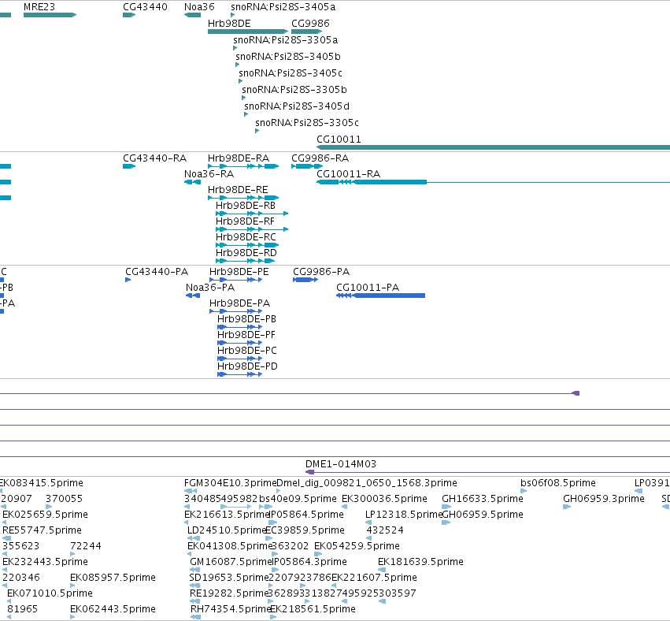670x621 pixels.
Task: Click the EK062443.5prime EST label
Action: point(113,609)
